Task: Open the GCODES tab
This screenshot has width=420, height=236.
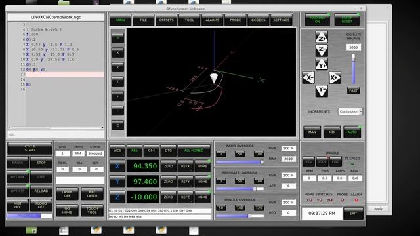Action: (259, 20)
